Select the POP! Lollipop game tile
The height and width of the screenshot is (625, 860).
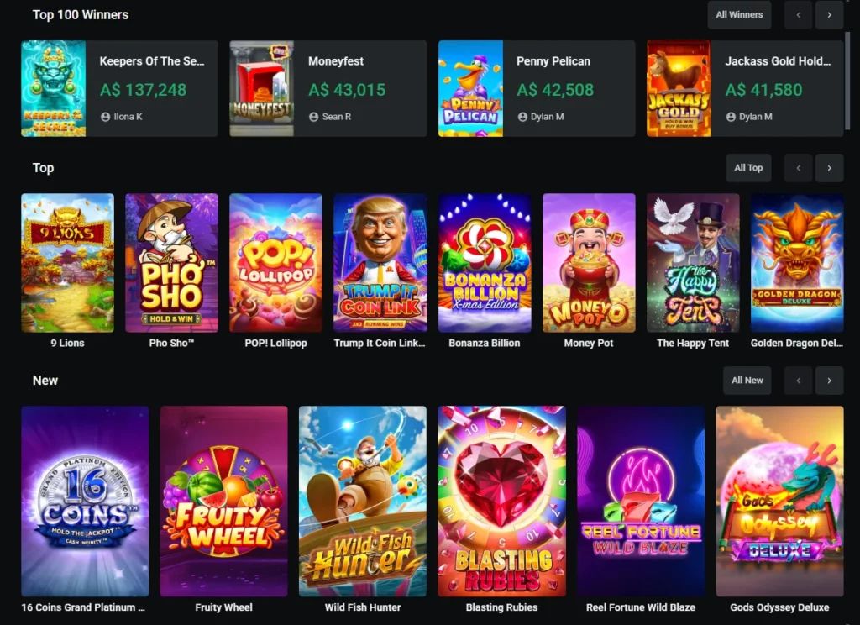[x=275, y=263]
